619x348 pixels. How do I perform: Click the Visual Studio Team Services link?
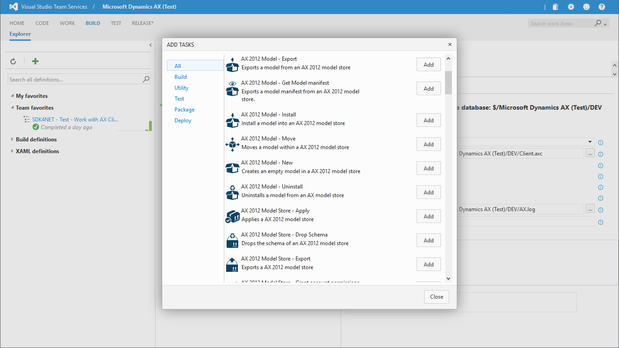tap(54, 7)
